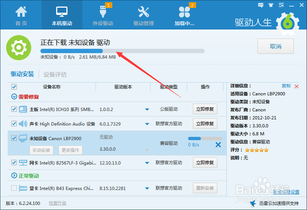Go to the 首页 home icon
307x210 pixels.
point(21,12)
